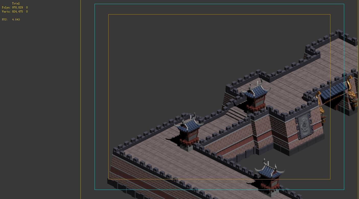This screenshot has width=359, height=199.
Task: Click the 'Polys:' label
Action: coord(6,8)
